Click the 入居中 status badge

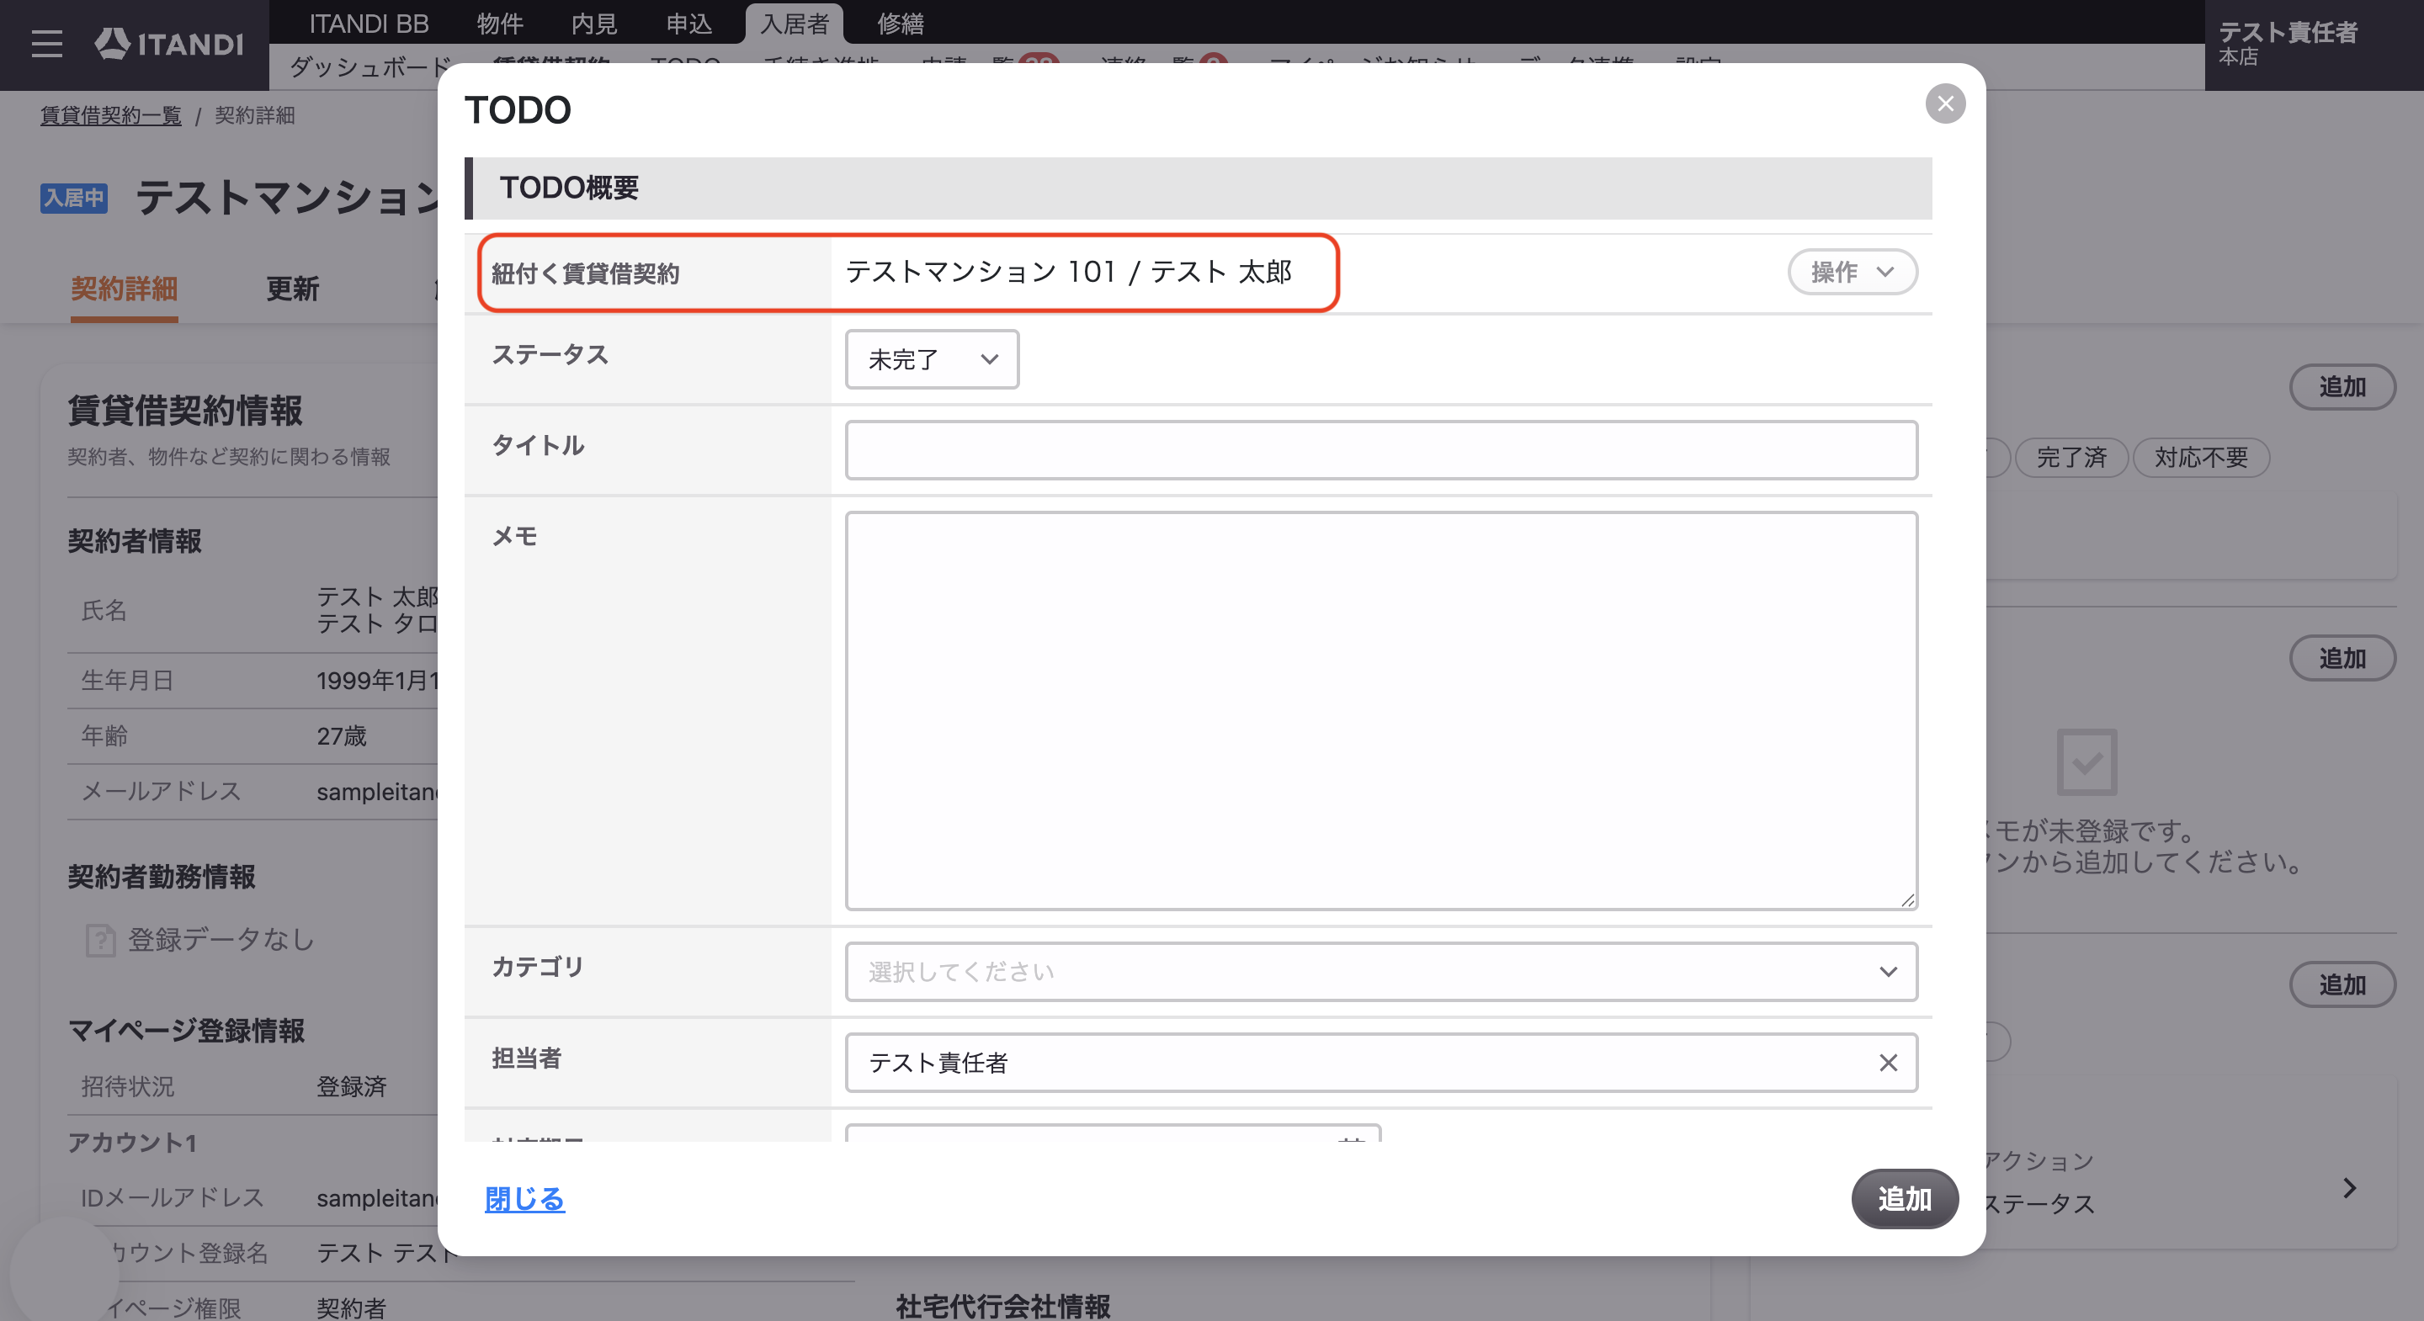(x=73, y=198)
